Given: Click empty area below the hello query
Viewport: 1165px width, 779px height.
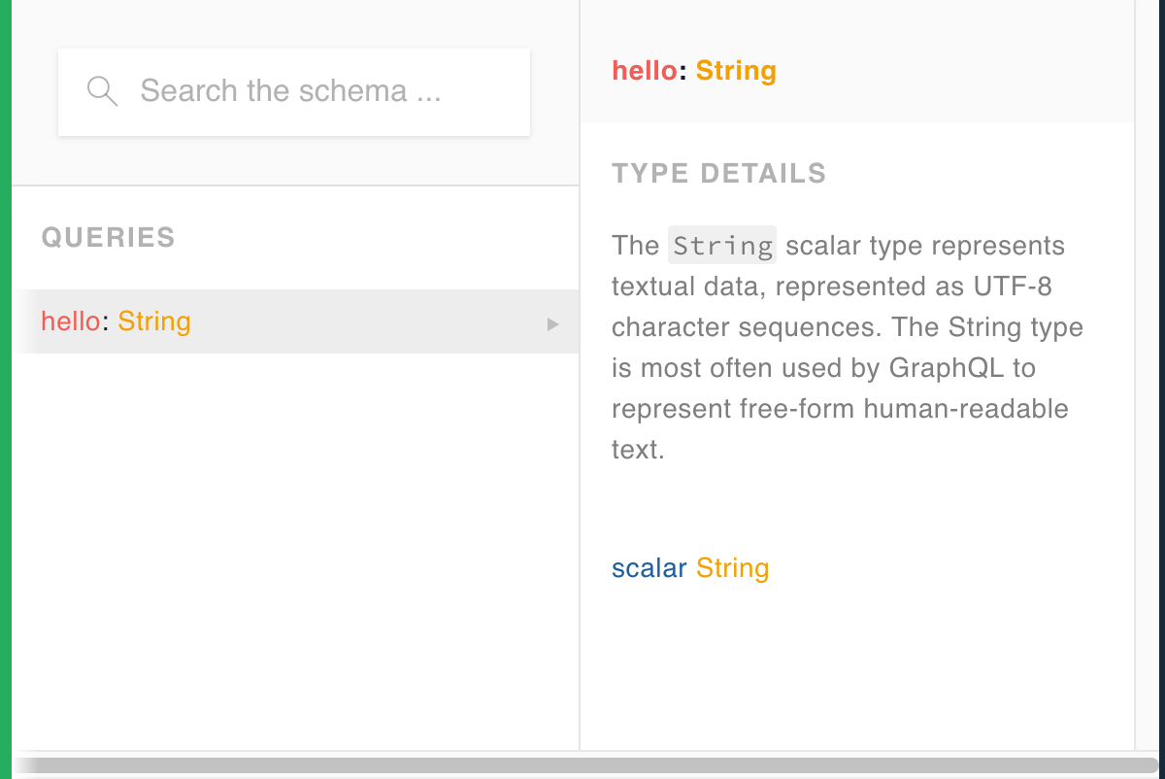Looking at the screenshot, I should [291, 544].
